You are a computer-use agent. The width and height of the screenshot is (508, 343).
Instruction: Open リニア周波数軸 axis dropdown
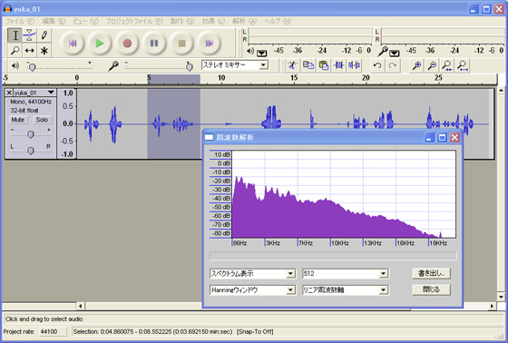click(x=384, y=289)
